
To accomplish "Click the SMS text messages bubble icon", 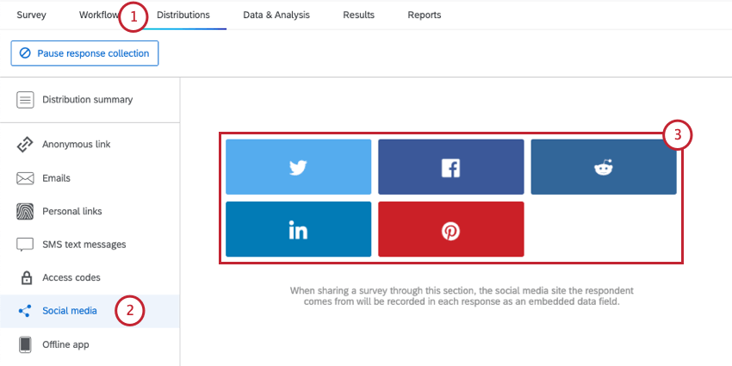I will coord(25,245).
